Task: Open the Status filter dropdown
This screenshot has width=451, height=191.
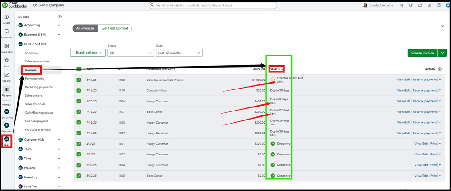Action: (131, 53)
